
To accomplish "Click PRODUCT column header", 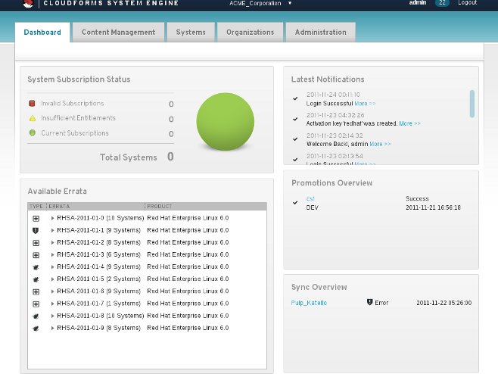I will (x=160, y=206).
